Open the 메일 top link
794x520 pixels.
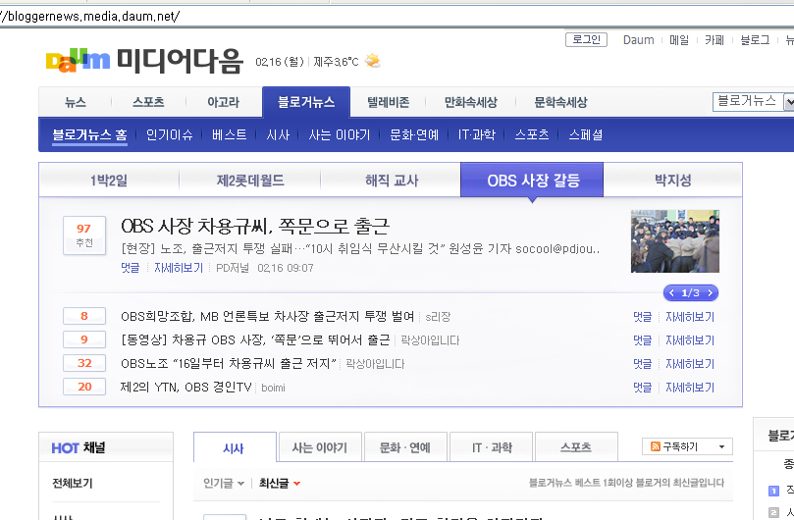(679, 40)
